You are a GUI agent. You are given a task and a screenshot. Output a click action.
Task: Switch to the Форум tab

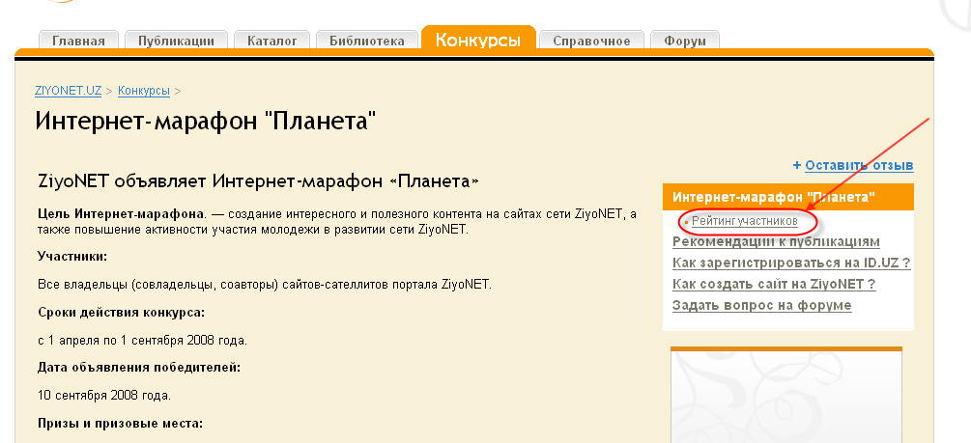(685, 41)
